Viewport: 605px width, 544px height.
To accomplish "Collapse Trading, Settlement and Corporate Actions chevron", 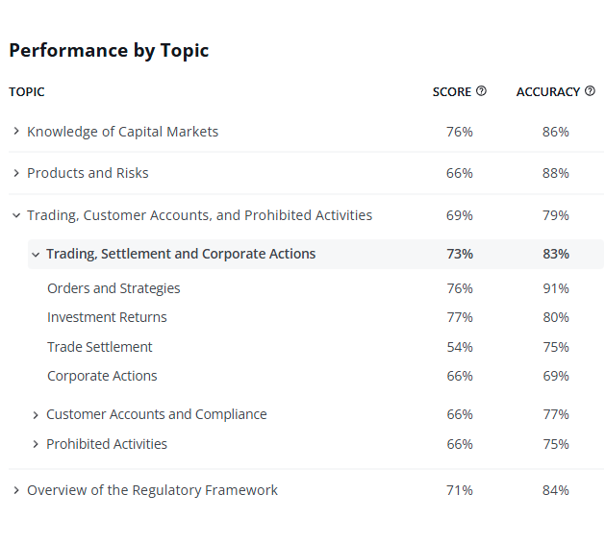I will 36,255.
